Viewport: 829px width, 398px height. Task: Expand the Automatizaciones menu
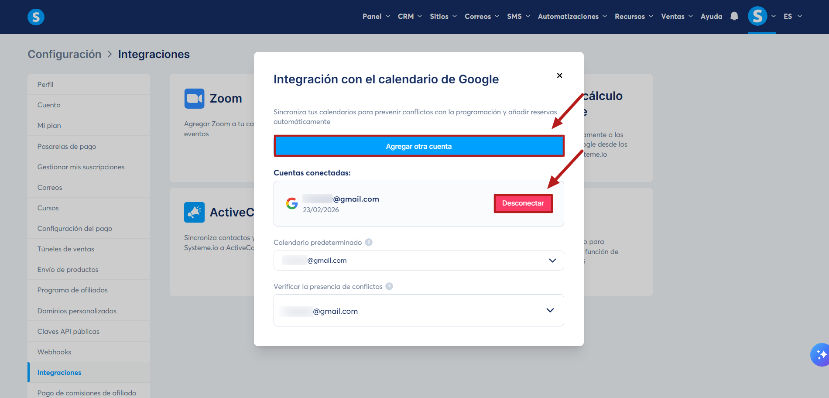point(572,16)
